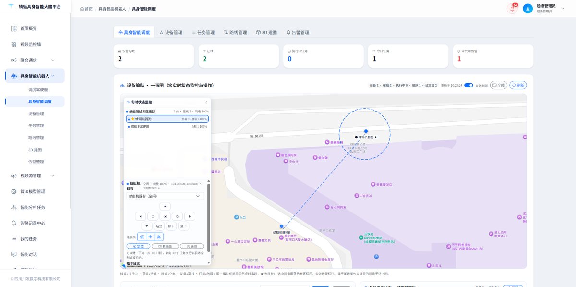The height and width of the screenshot is (287, 576).
Task: Click the 看画面 button
Action: (165, 246)
